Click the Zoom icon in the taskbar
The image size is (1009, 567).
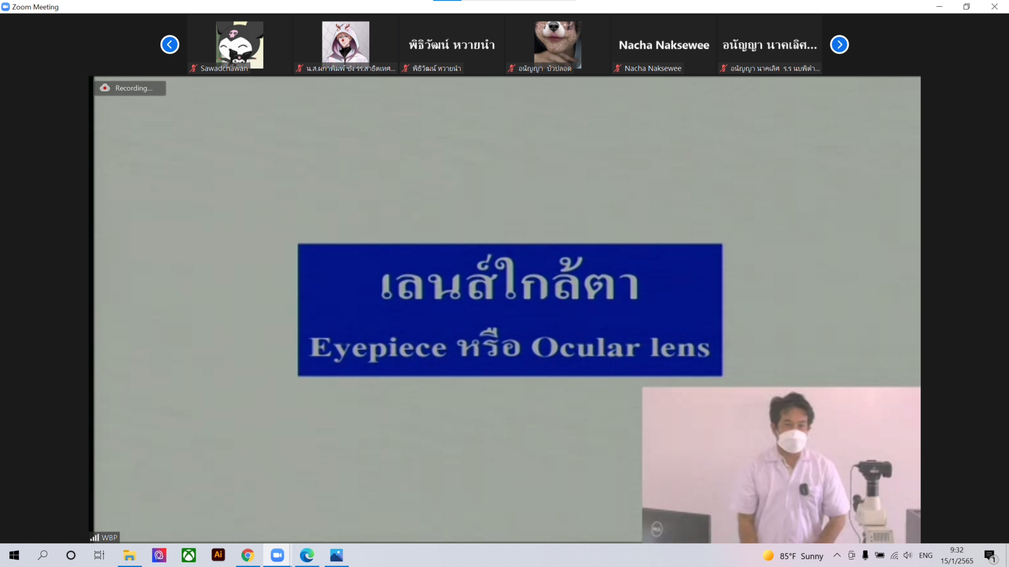pos(277,555)
